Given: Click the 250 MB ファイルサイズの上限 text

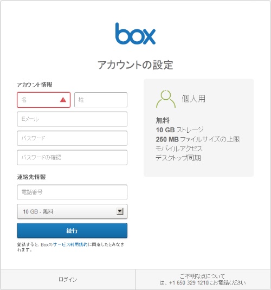Looking at the screenshot, I should (x=198, y=139).
